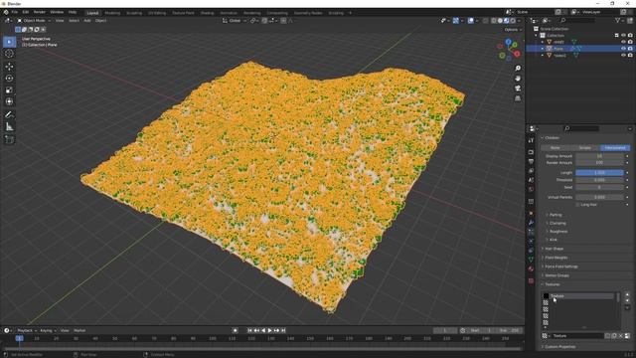This screenshot has height=358, width=636.
Task: Expand the Clumping subpanel
Action: pyautogui.click(x=557, y=223)
